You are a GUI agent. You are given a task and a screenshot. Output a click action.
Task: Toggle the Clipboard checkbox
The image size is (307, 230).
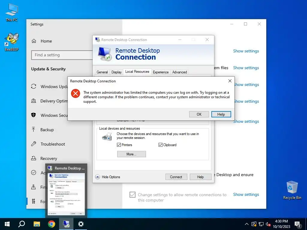[160, 145]
